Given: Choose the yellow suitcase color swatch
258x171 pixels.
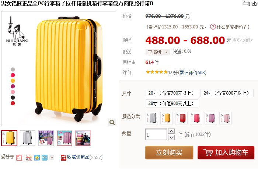Looking at the screenshot, I should 167,118.
